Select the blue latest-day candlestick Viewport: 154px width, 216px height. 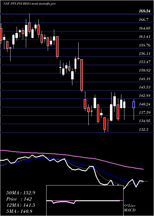(134, 105)
